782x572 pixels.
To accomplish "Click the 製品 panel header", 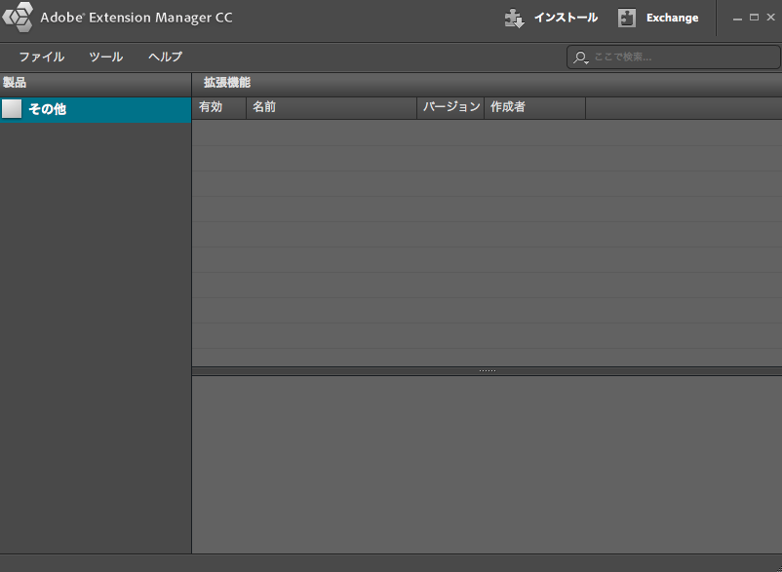I will tap(96, 83).
